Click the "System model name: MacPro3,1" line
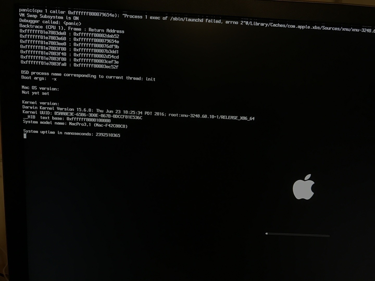This screenshot has height=281, width=375. pyautogui.click(x=75, y=124)
